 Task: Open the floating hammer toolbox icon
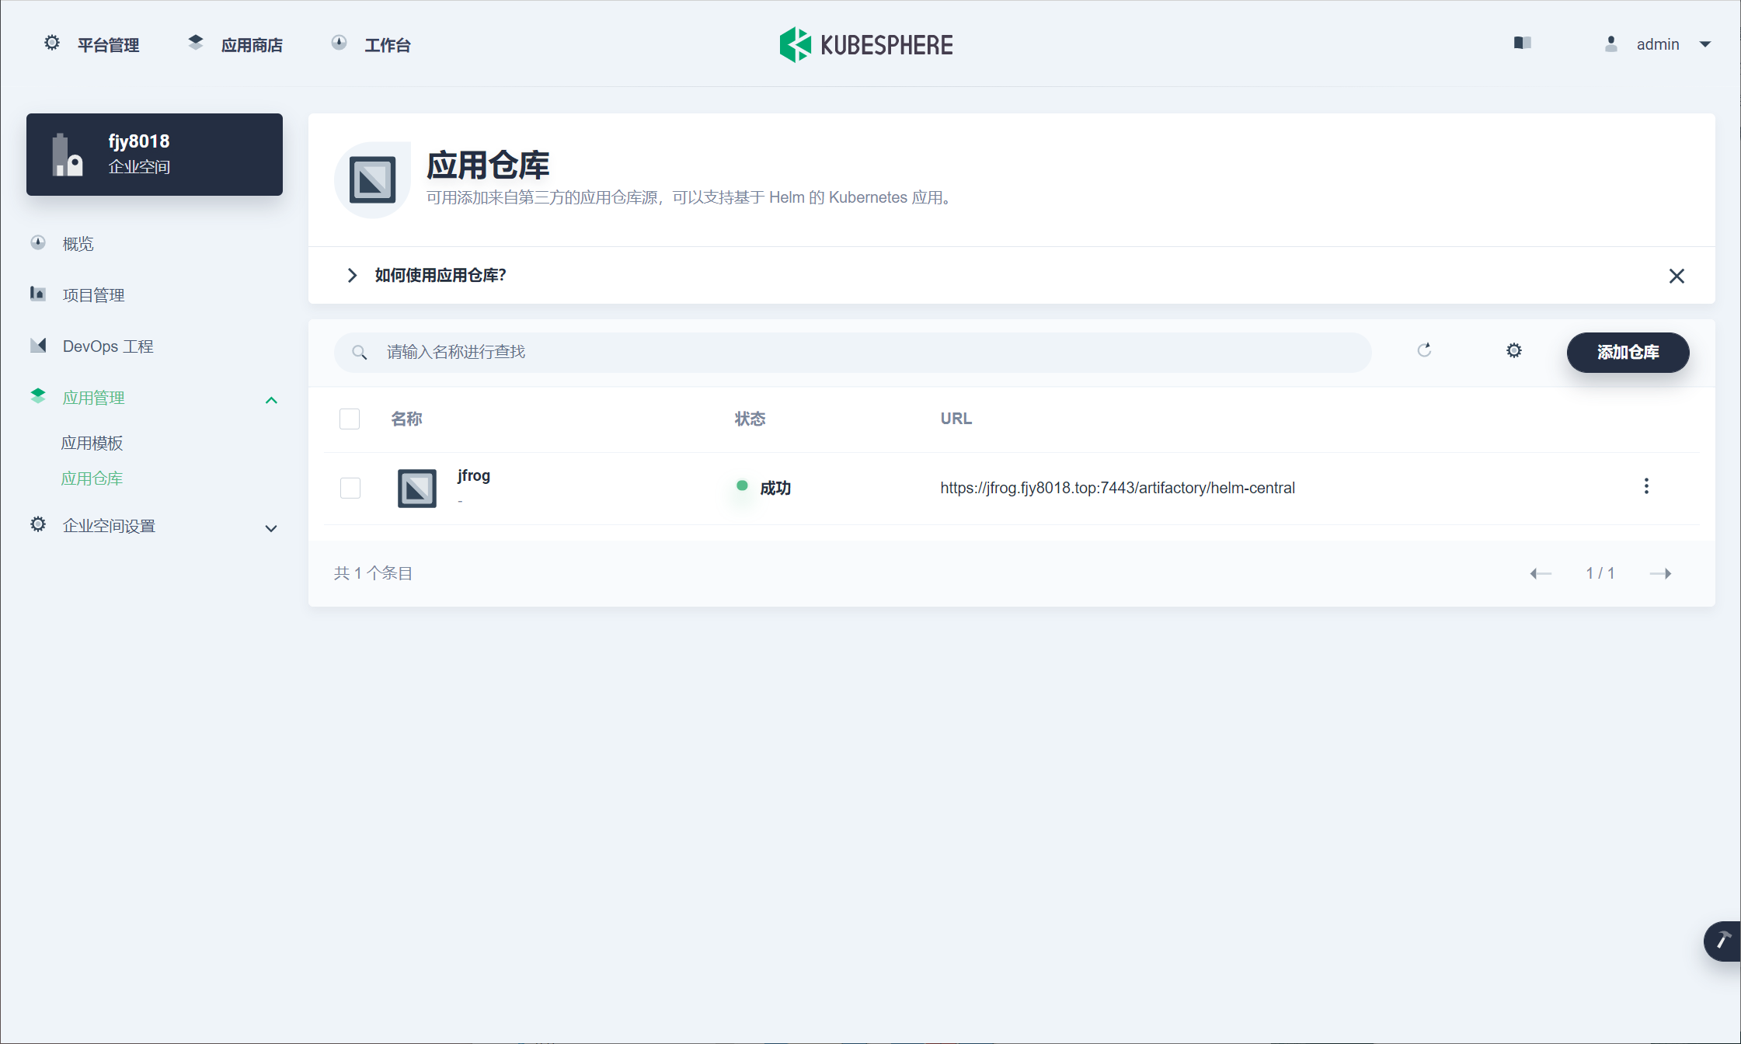1722,941
